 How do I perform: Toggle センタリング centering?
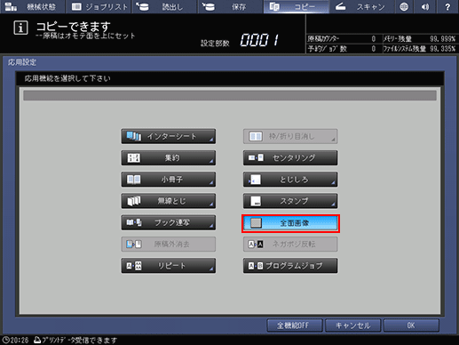point(290,158)
